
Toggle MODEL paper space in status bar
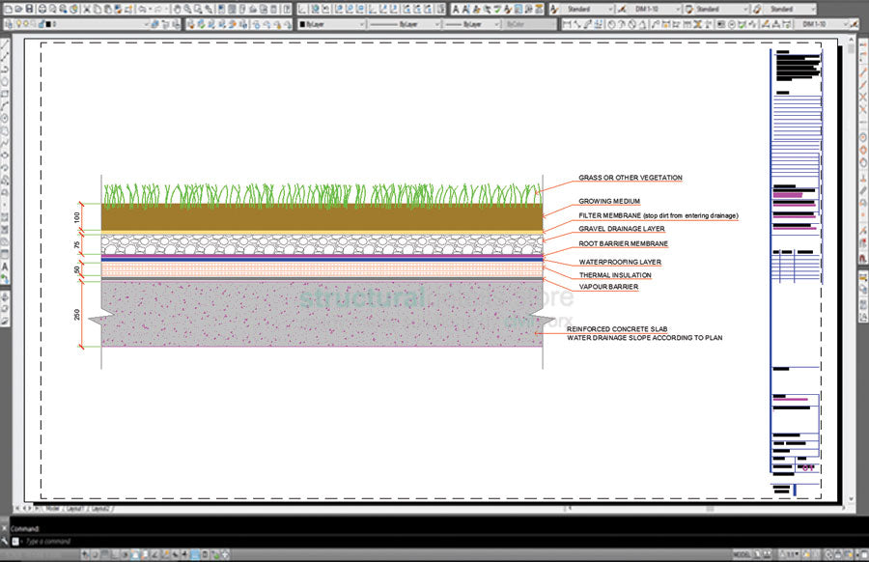pos(742,554)
